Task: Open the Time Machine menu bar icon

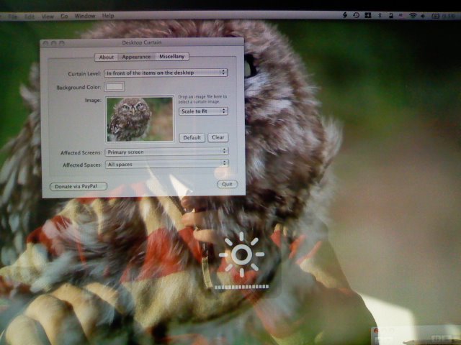Action: coord(356,15)
